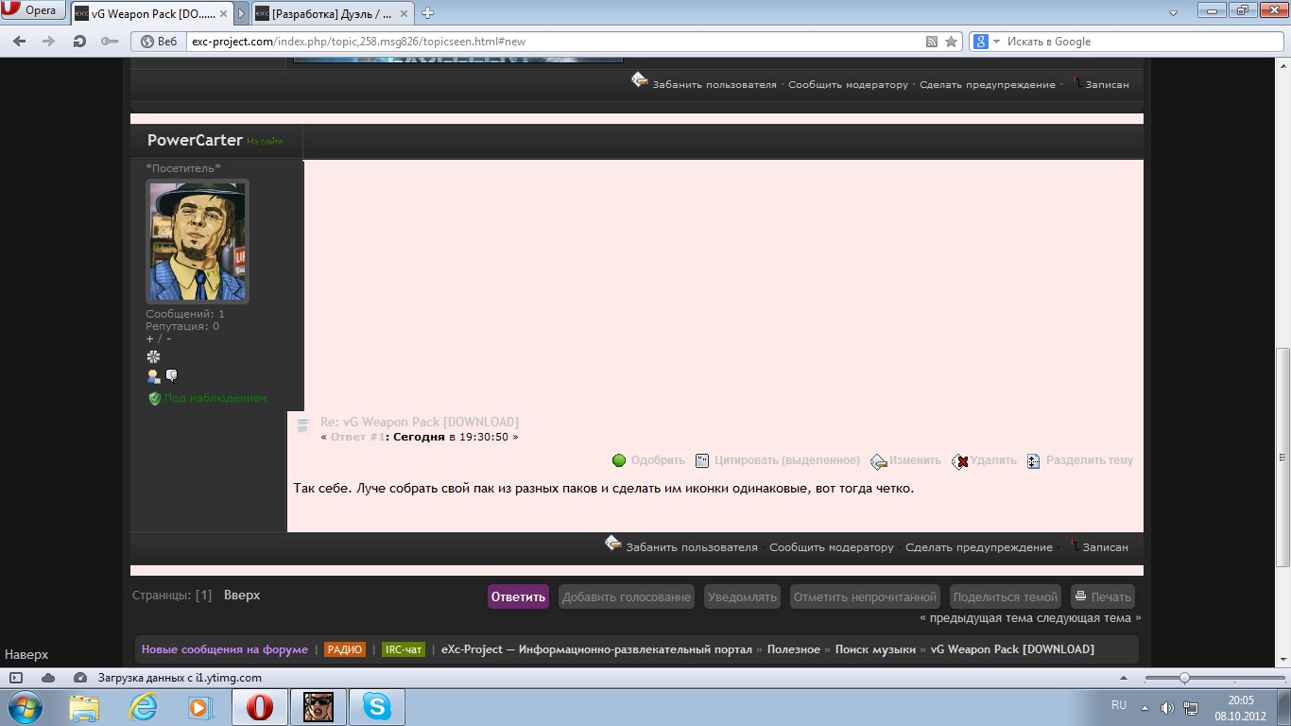Open the РАДИО link in breadcrumb bar

coord(345,649)
